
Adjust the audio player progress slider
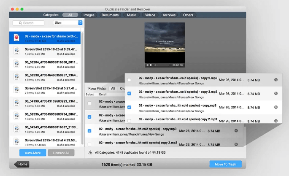point(162,65)
